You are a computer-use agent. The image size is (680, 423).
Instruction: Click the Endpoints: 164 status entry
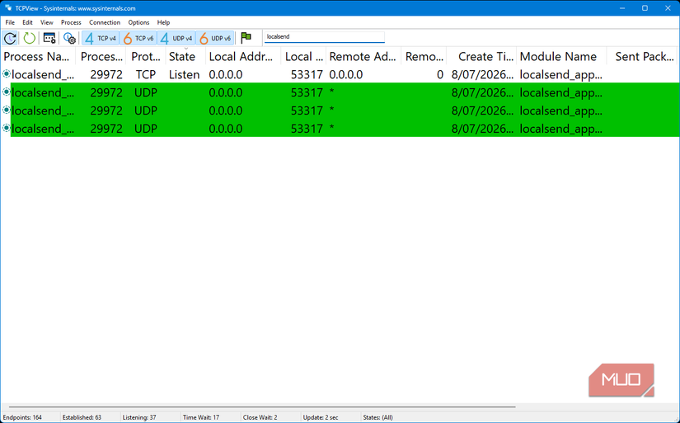(22, 417)
